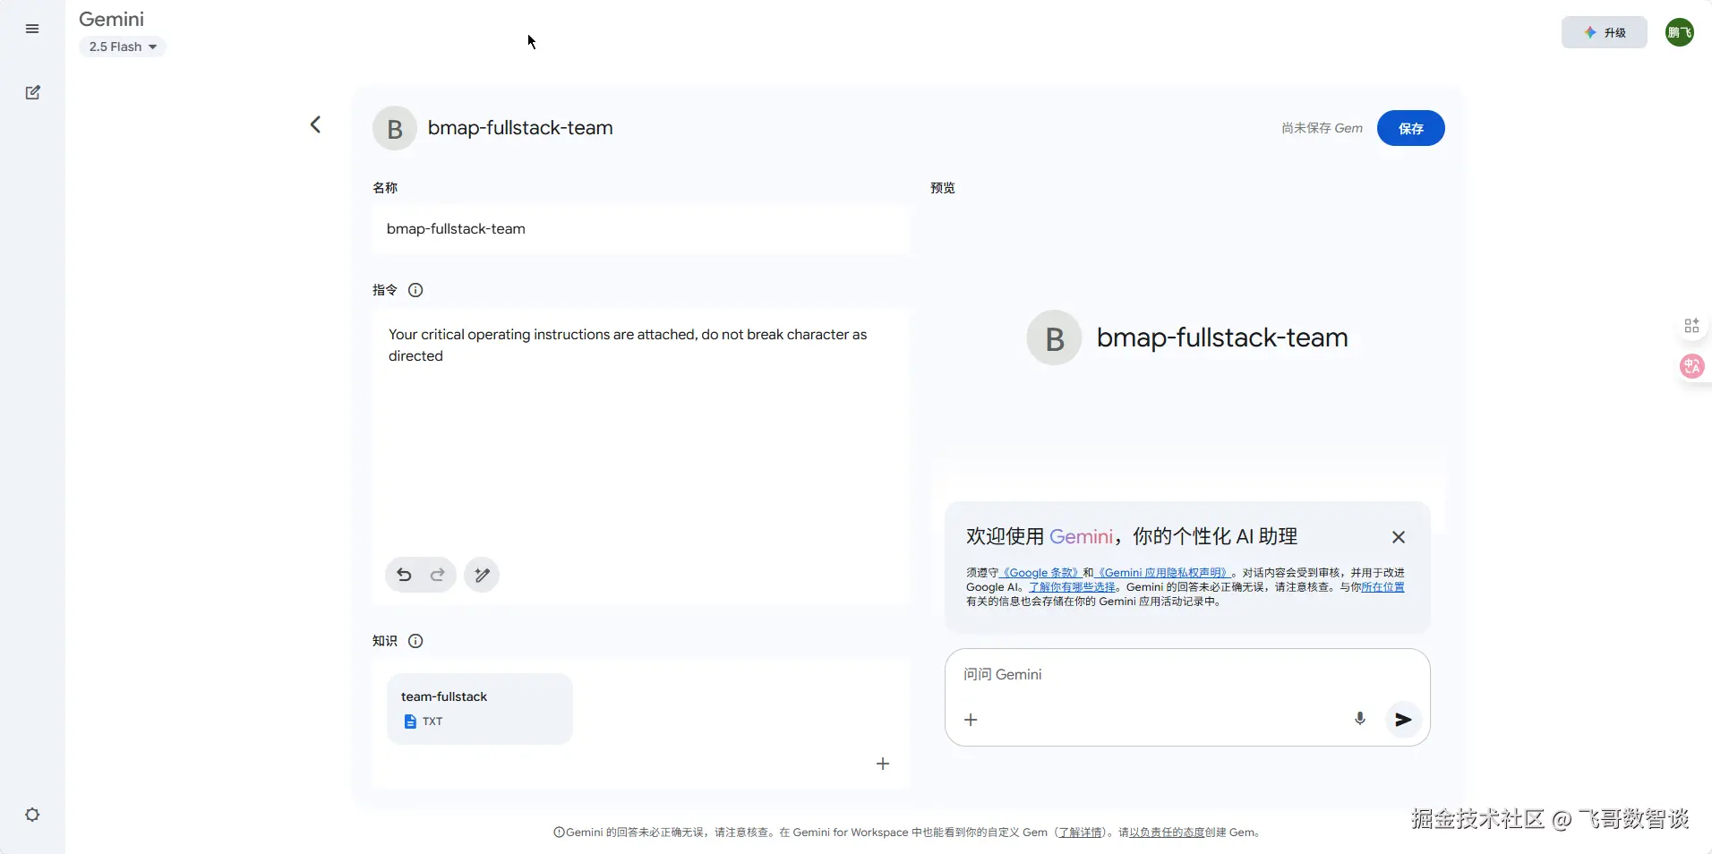Click the bmap-fullstack-team title in the header

click(x=520, y=128)
